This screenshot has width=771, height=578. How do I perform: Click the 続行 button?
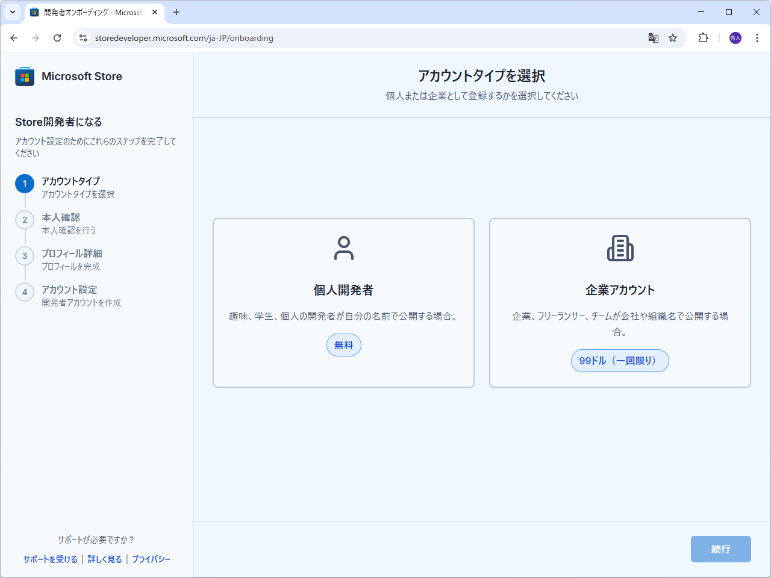click(x=720, y=549)
